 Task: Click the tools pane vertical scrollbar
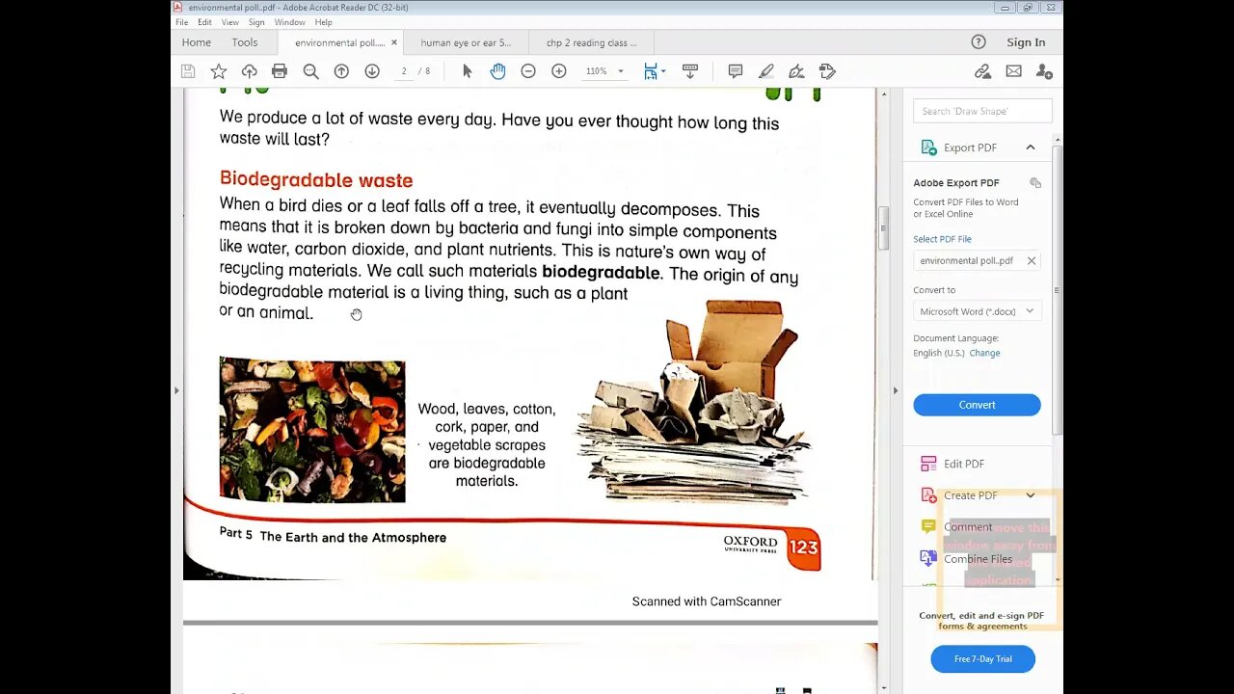[1058, 289]
